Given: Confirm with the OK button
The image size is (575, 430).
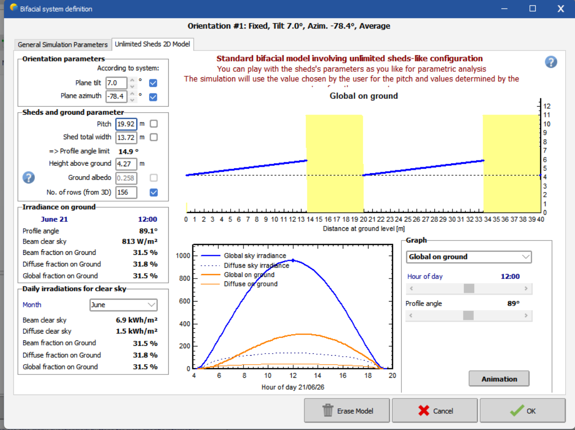Looking at the screenshot, I should 522,411.
